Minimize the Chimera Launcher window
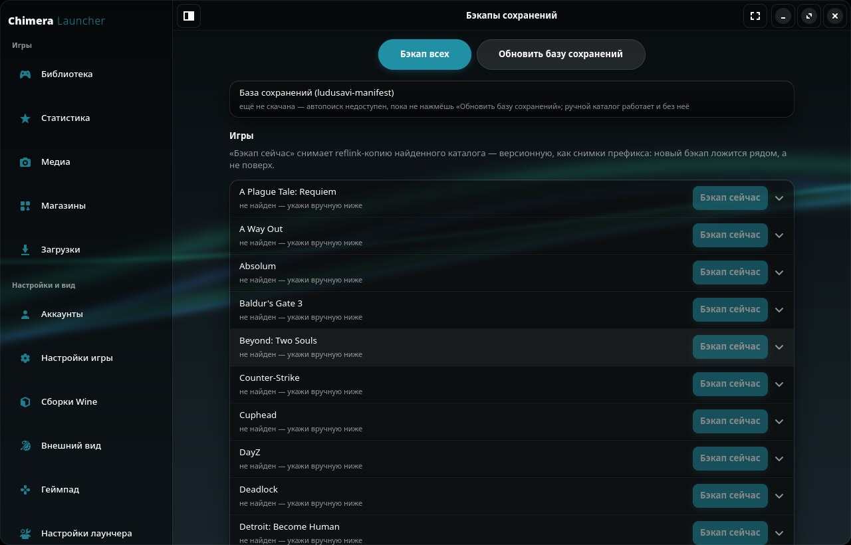Viewport: 851px width, 545px height. click(x=783, y=16)
